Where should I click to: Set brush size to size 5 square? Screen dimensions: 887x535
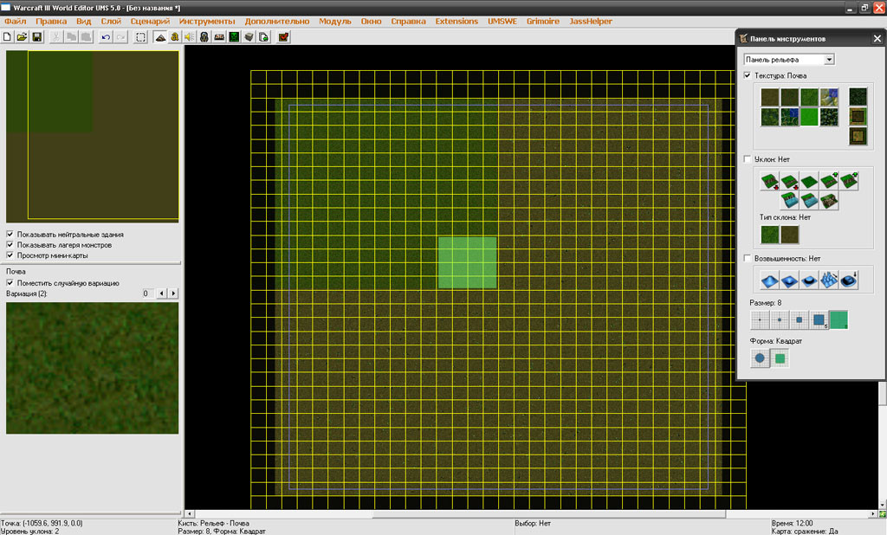tap(819, 319)
